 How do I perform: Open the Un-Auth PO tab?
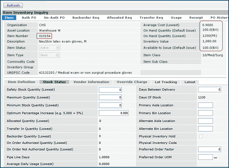click(x=54, y=18)
